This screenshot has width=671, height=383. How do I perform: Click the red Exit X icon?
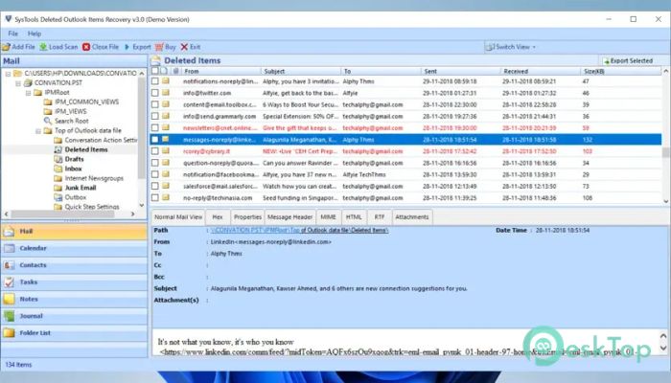184,47
